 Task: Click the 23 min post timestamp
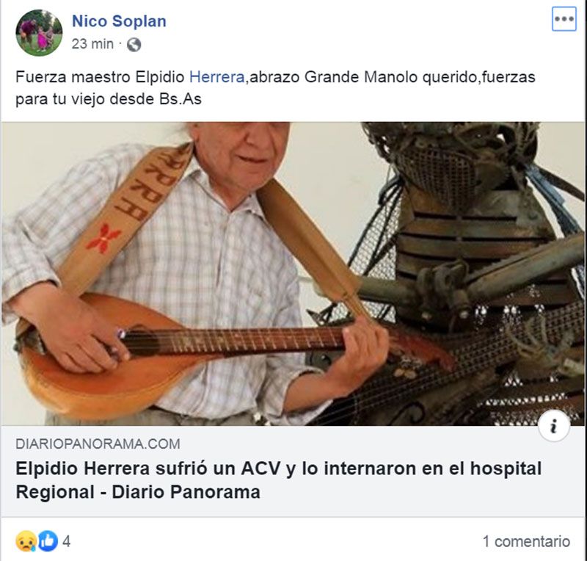click(x=92, y=44)
